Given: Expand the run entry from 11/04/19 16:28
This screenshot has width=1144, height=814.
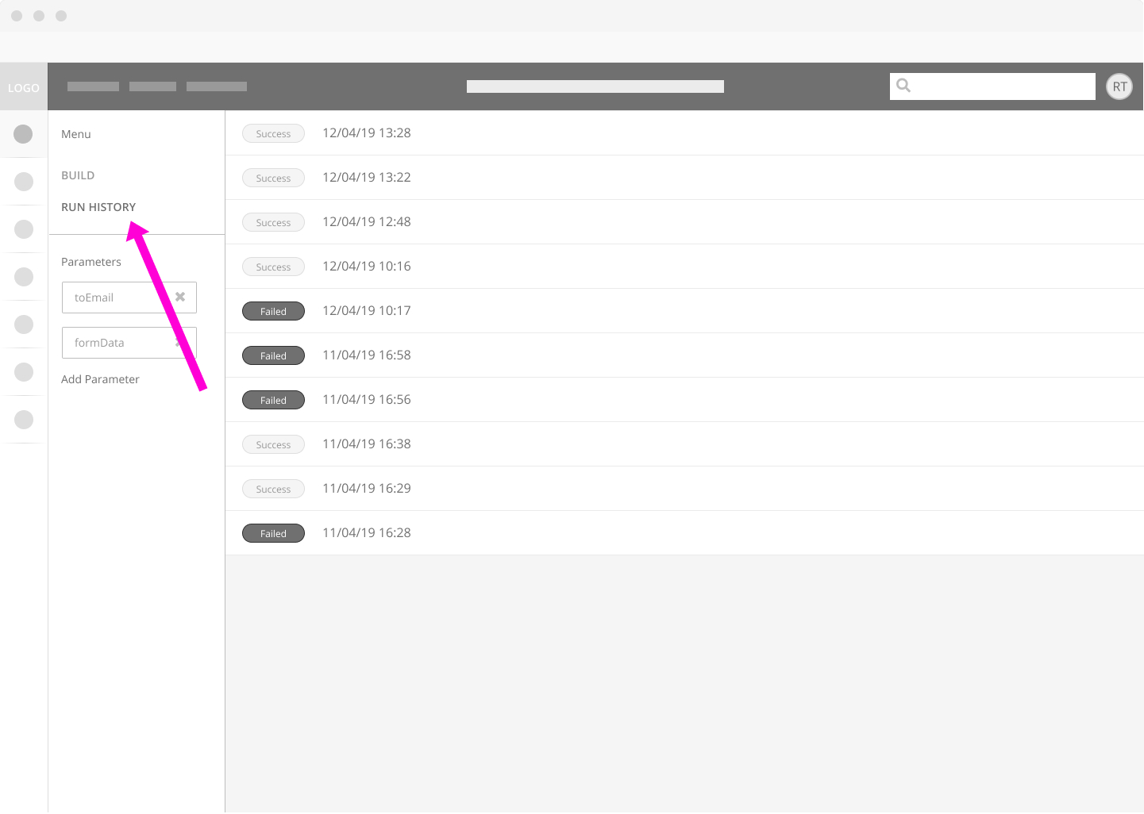Looking at the screenshot, I should pos(367,532).
